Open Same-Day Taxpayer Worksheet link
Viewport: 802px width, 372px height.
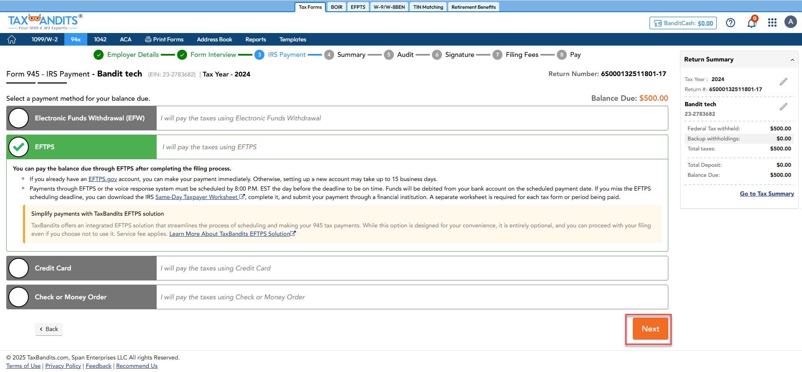click(x=200, y=197)
